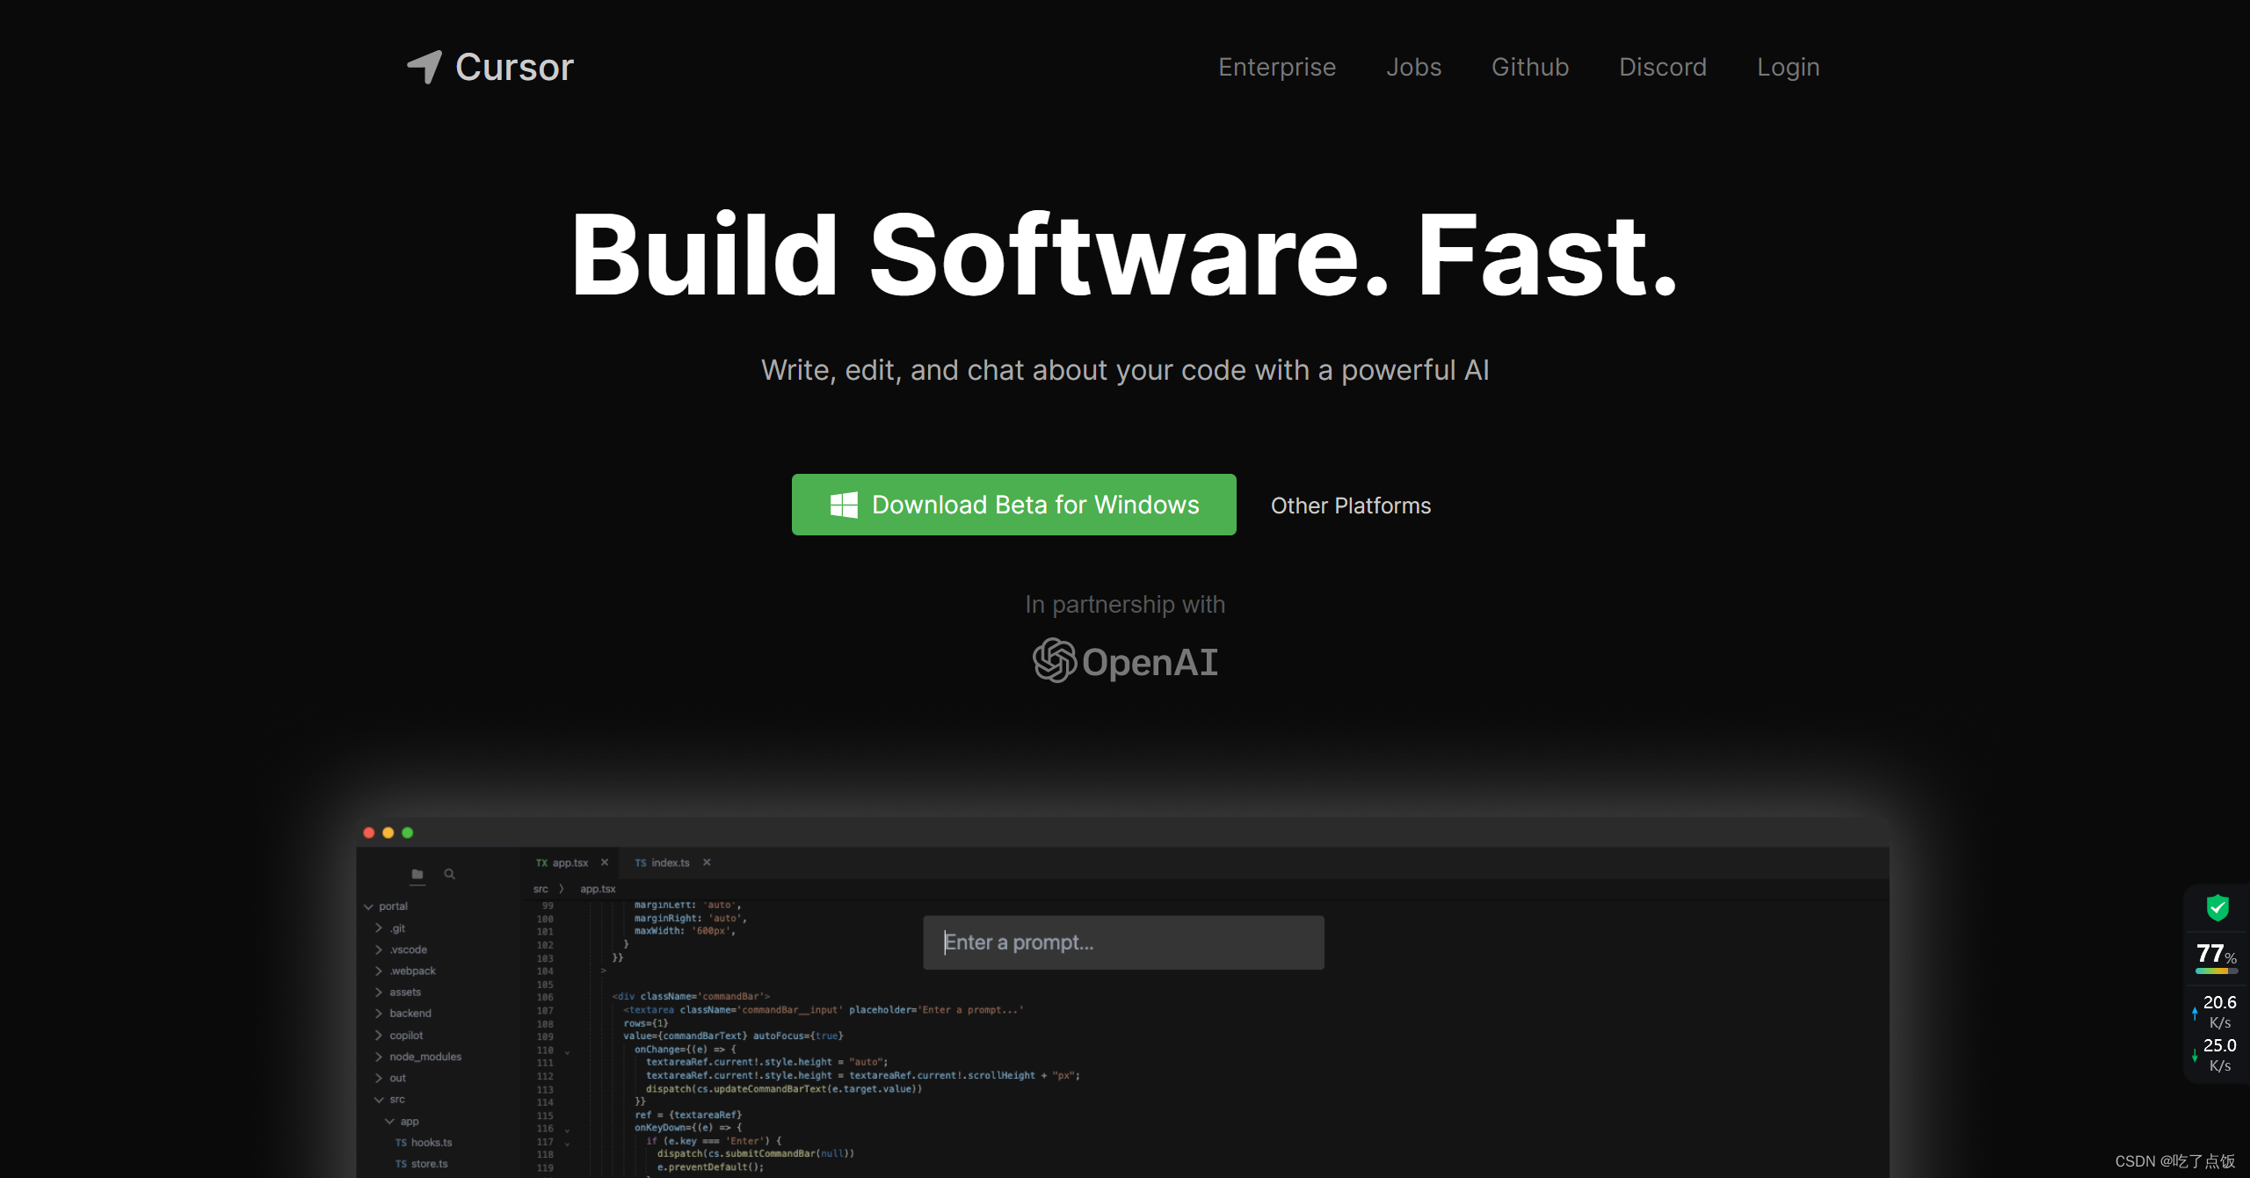Collapse the portal root folder
Image resolution: width=2250 pixels, height=1178 pixels.
pyautogui.click(x=369, y=906)
